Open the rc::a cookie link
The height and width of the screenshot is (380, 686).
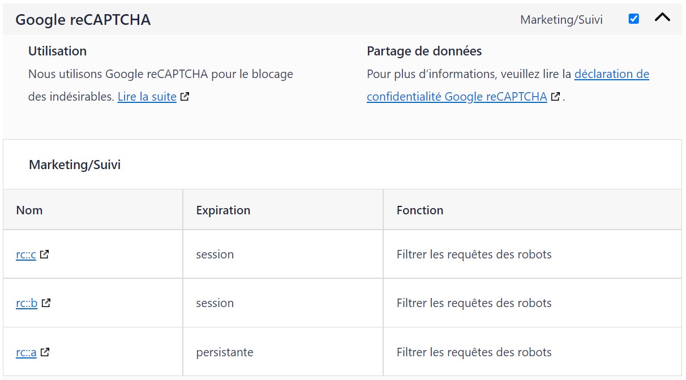[26, 352]
